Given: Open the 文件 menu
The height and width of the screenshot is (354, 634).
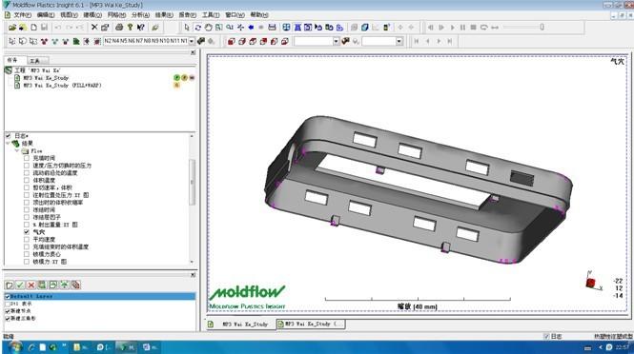Looking at the screenshot, I should (22, 15).
